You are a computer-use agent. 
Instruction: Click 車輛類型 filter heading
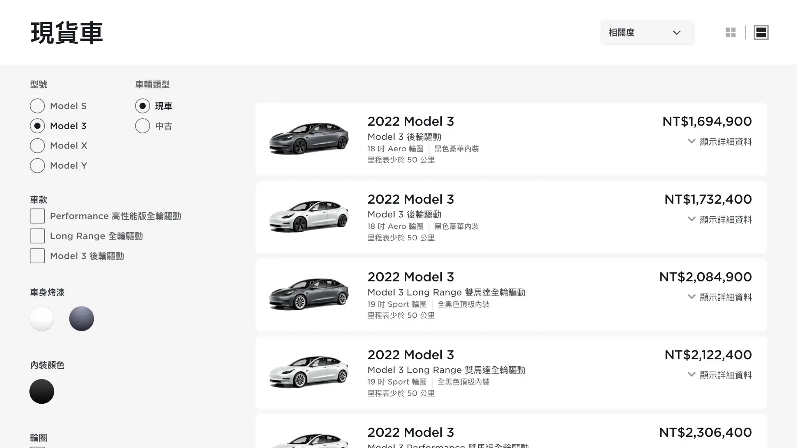click(x=152, y=84)
